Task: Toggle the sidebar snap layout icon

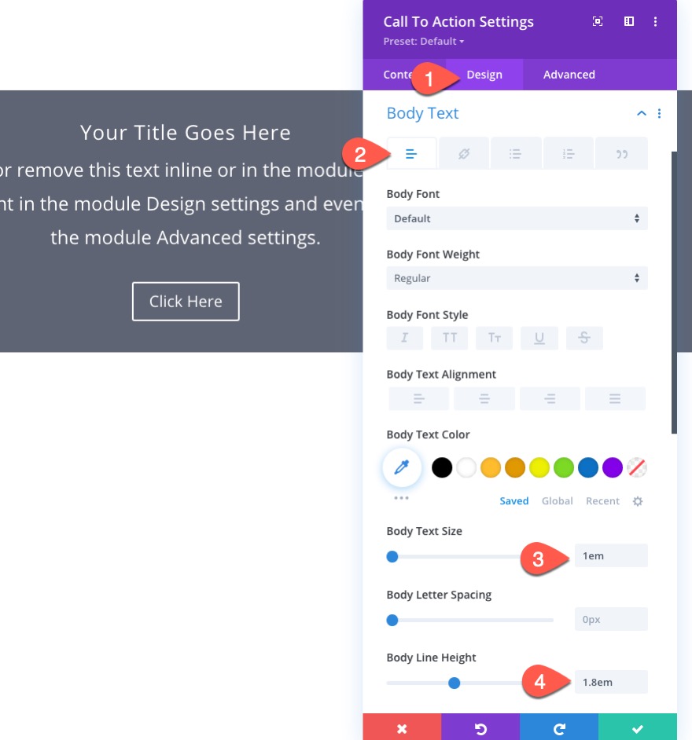Action: [629, 22]
